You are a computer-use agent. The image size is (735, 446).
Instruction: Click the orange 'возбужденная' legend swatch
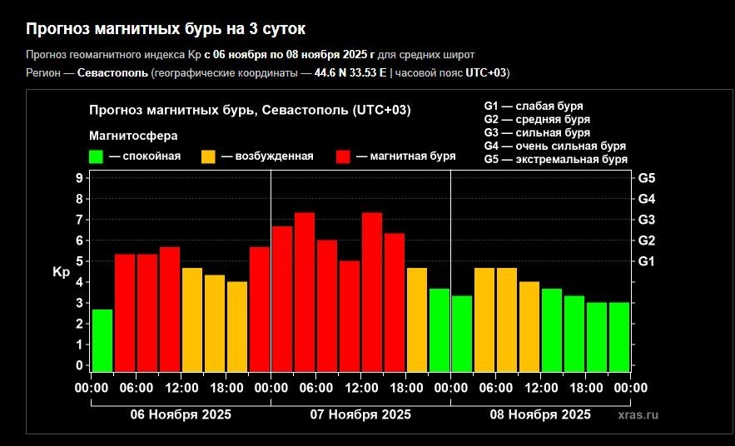click(209, 156)
